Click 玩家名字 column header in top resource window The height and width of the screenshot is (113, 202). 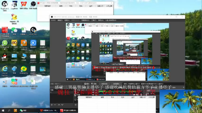pyautogui.click(x=47, y=6)
